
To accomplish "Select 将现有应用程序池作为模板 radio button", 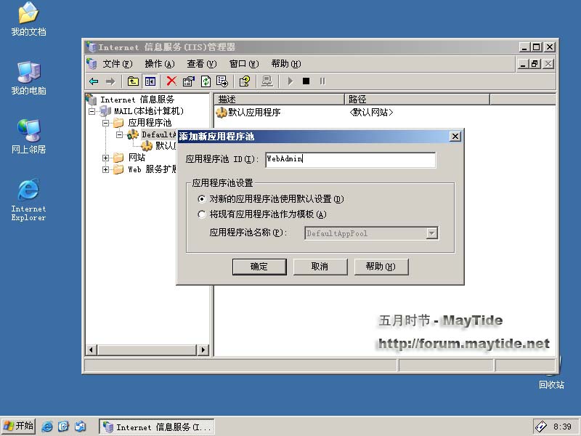I will tap(202, 214).
